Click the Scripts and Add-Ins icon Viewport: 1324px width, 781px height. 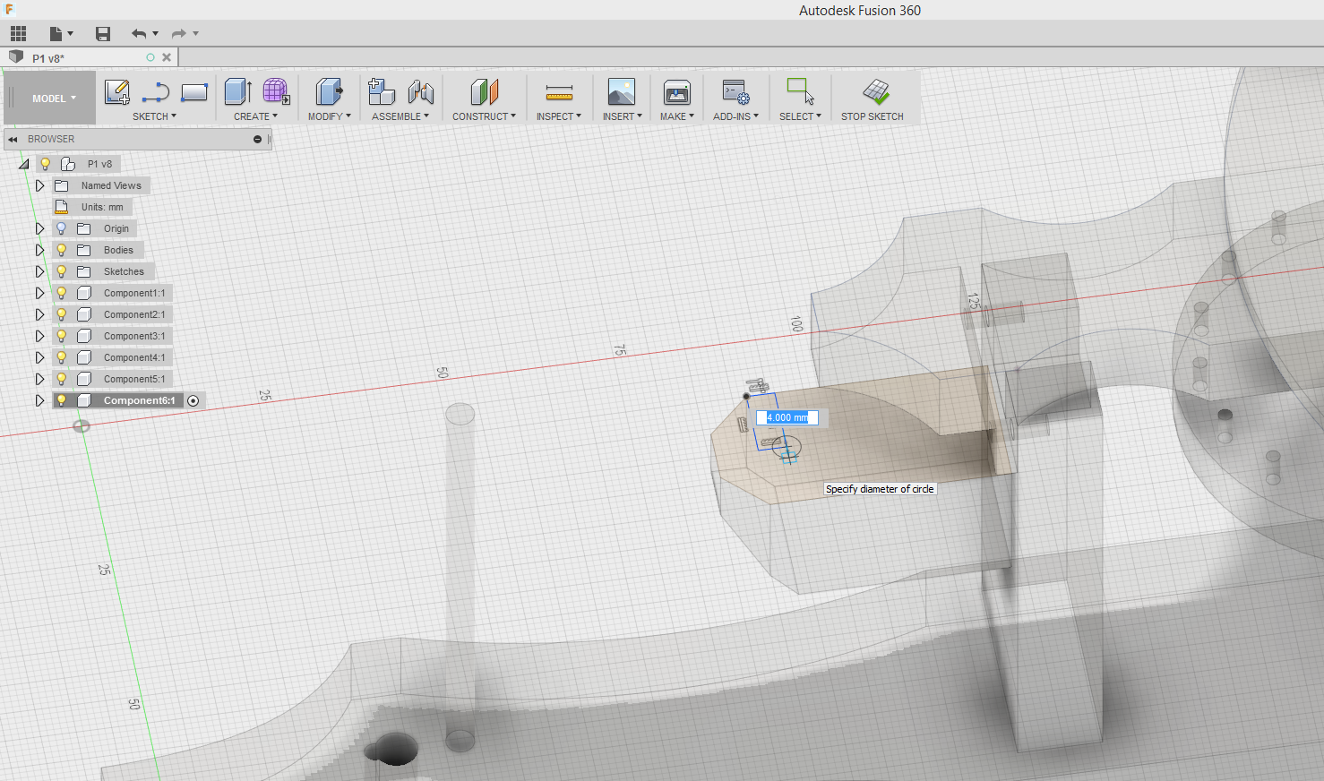click(x=736, y=91)
